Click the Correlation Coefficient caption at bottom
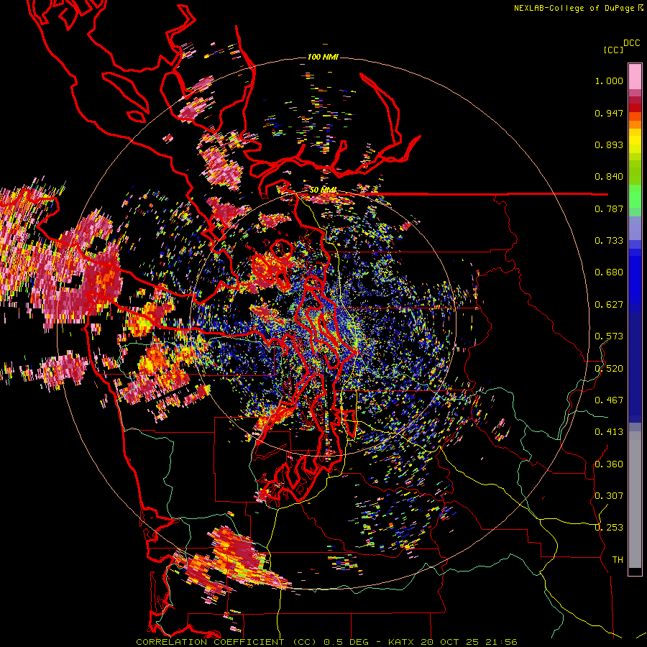The image size is (647, 647). [326, 642]
